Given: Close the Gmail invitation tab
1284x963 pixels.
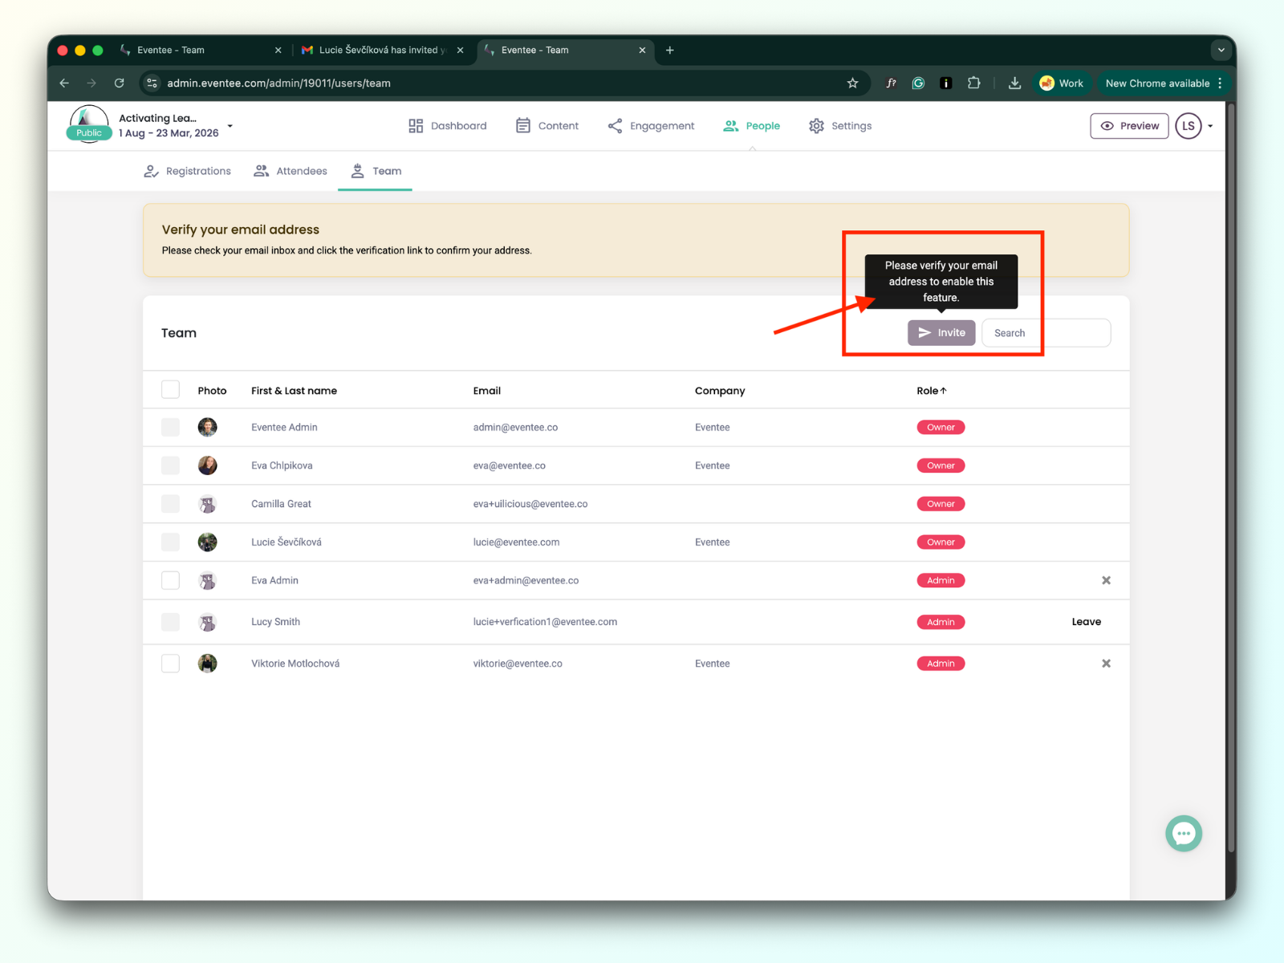Looking at the screenshot, I should 460,50.
